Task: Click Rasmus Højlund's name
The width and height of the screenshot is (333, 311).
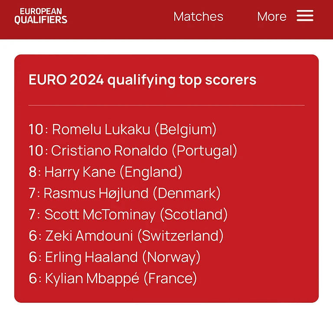Action: point(96,193)
